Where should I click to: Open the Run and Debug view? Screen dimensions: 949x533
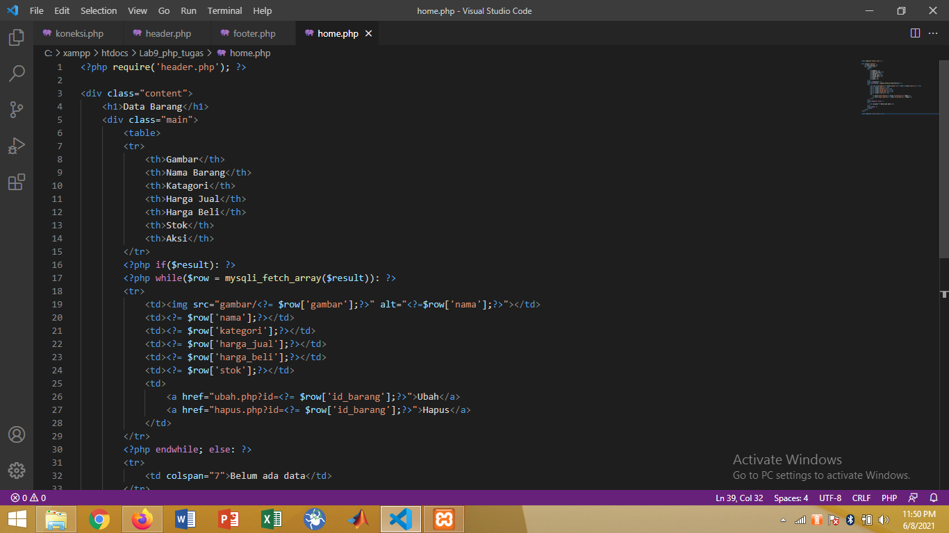click(17, 146)
